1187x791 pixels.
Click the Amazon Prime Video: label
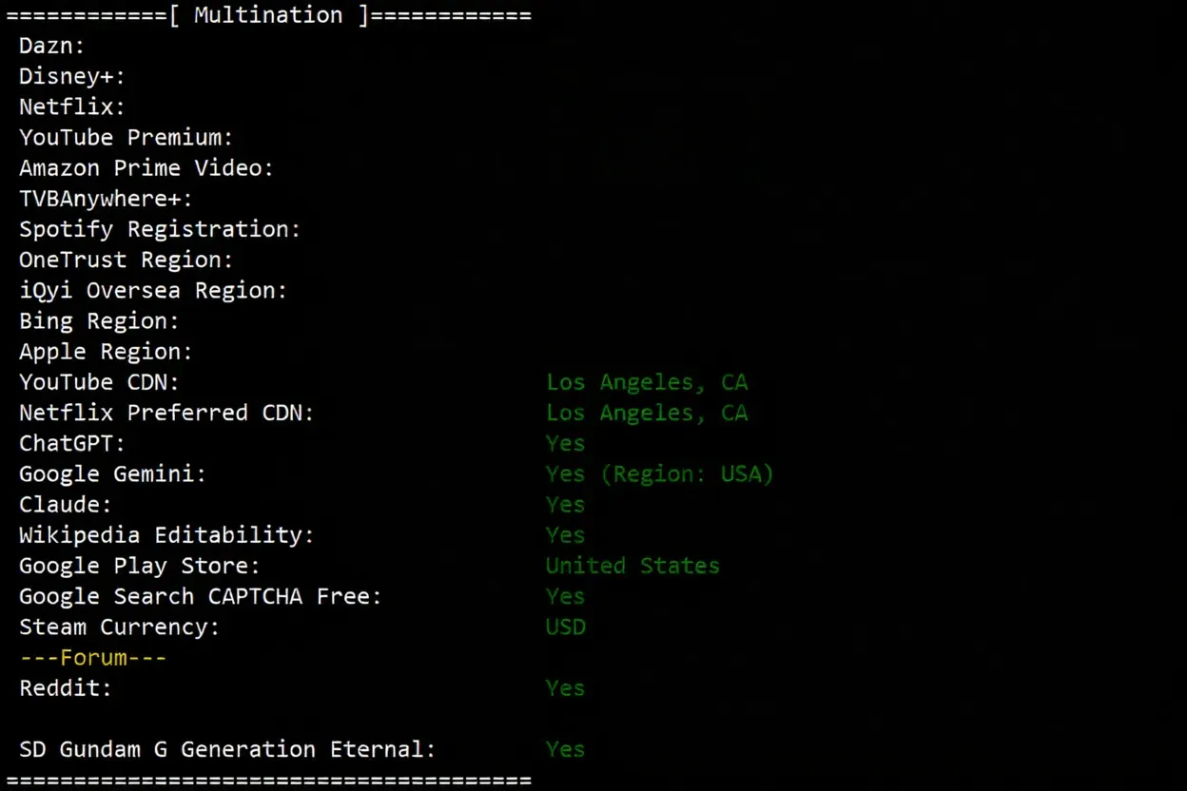coord(146,168)
